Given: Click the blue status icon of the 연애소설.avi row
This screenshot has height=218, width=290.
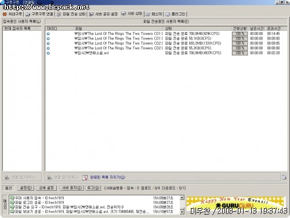Looking at the screenshot, I should tap(48, 53).
